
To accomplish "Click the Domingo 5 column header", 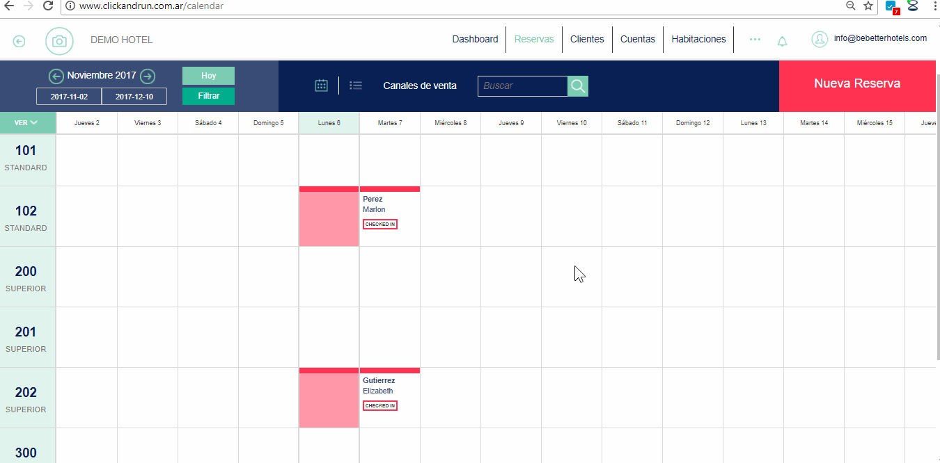I will pos(269,123).
